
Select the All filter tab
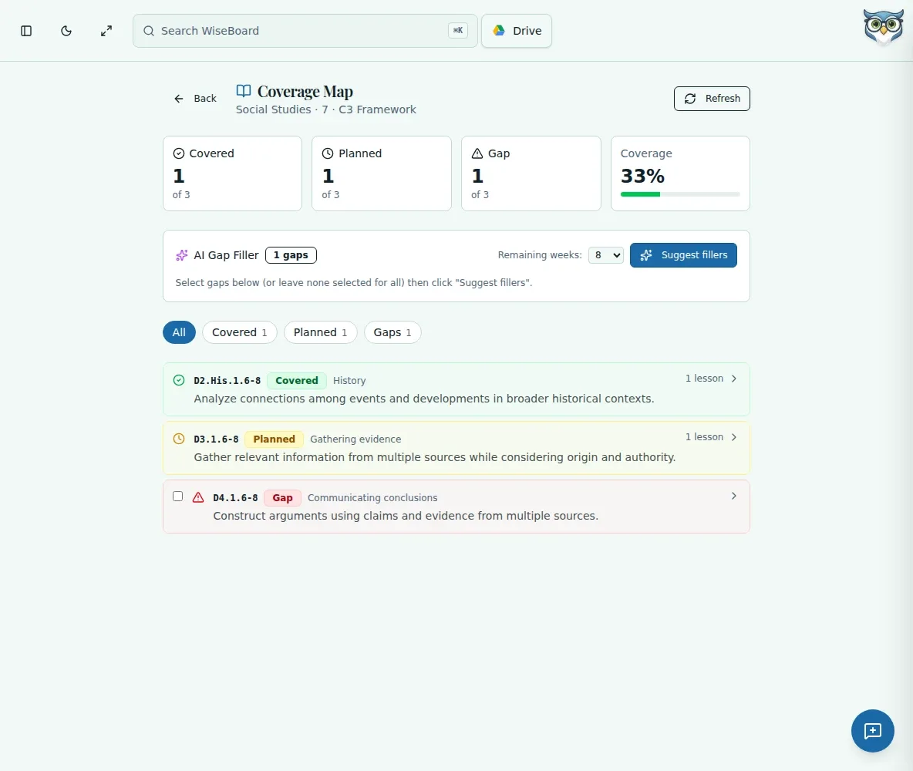(x=179, y=332)
